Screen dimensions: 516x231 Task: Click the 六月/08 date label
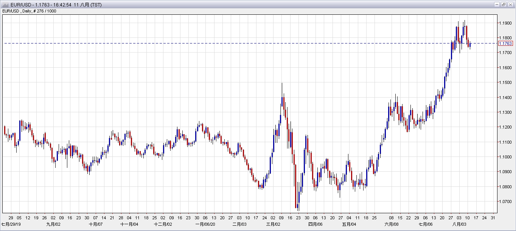click(392, 224)
